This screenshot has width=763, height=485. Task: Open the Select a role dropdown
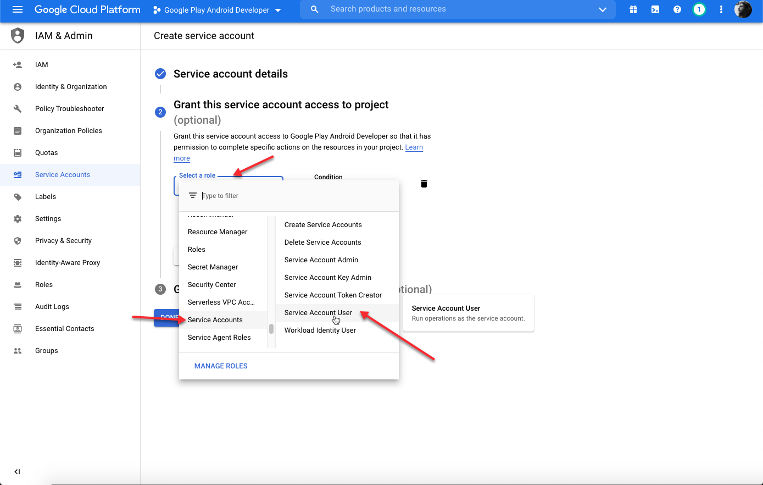197,175
